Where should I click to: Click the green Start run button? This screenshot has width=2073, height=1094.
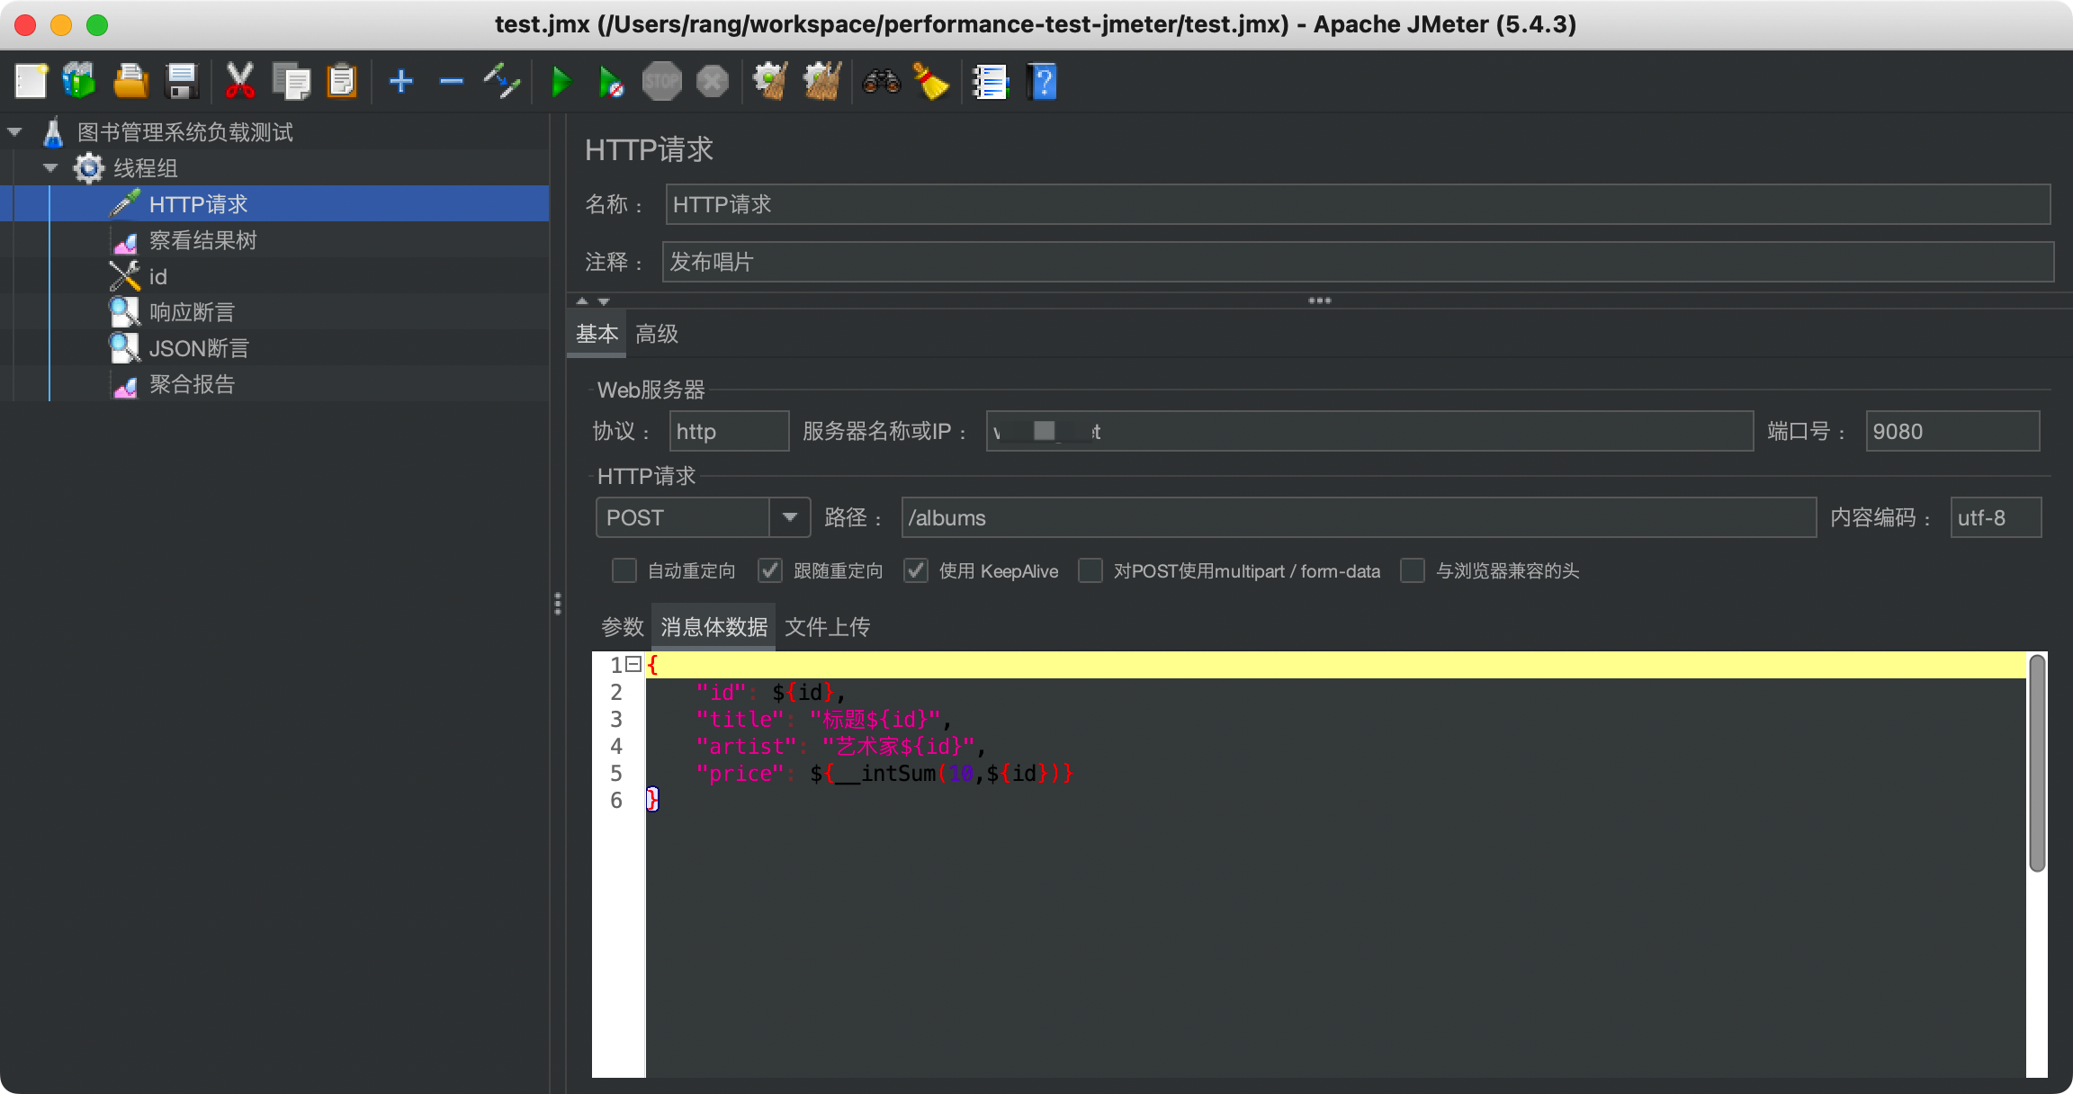coord(561,83)
